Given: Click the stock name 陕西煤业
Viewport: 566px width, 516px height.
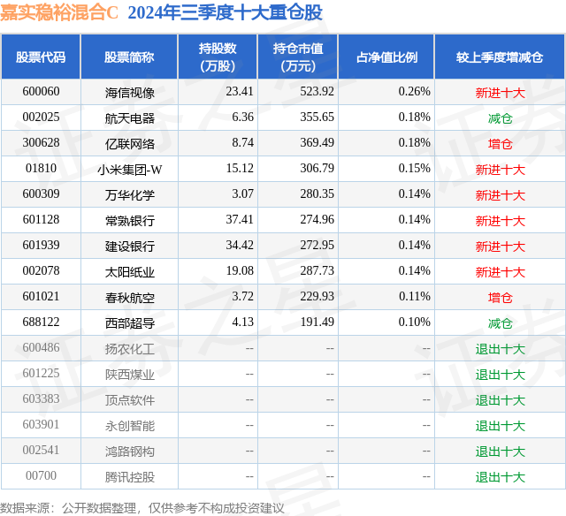Looking at the screenshot, I should click(x=130, y=375).
